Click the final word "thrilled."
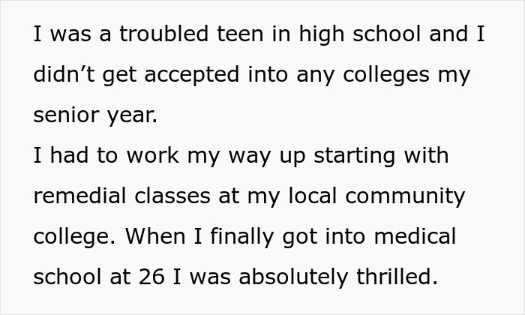525x315 pixels. 397,278
